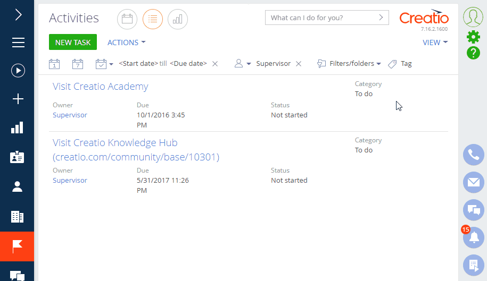Open the Contacts person section in sidebar

click(17, 186)
